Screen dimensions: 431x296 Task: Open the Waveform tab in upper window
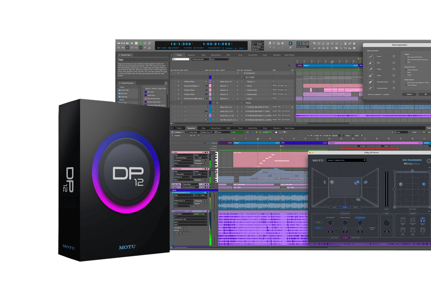coord(277,55)
